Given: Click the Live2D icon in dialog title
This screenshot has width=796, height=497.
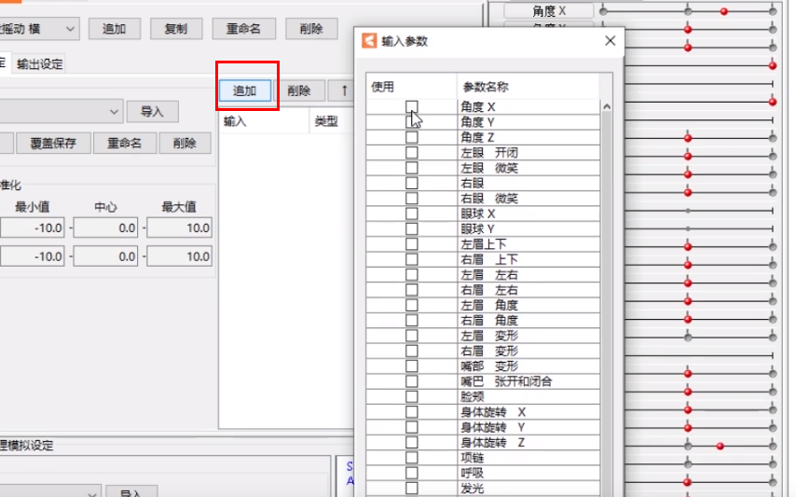Looking at the screenshot, I should [369, 41].
